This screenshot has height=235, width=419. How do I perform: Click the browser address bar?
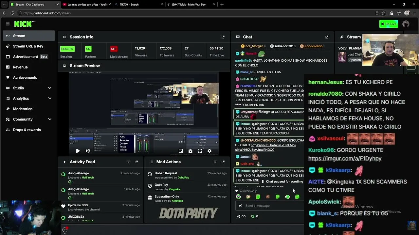click(196, 13)
